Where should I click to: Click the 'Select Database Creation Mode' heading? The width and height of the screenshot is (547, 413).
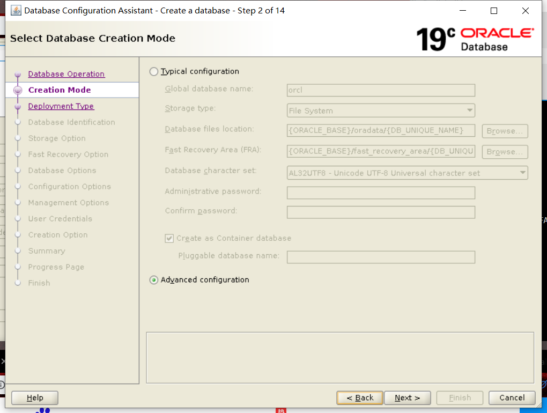tap(92, 38)
